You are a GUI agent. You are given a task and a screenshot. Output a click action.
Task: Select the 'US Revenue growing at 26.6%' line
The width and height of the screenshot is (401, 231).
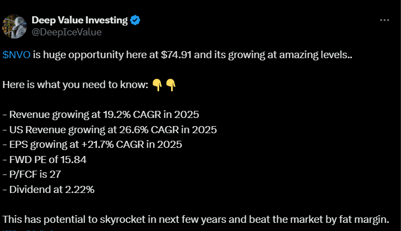pyautogui.click(x=110, y=130)
